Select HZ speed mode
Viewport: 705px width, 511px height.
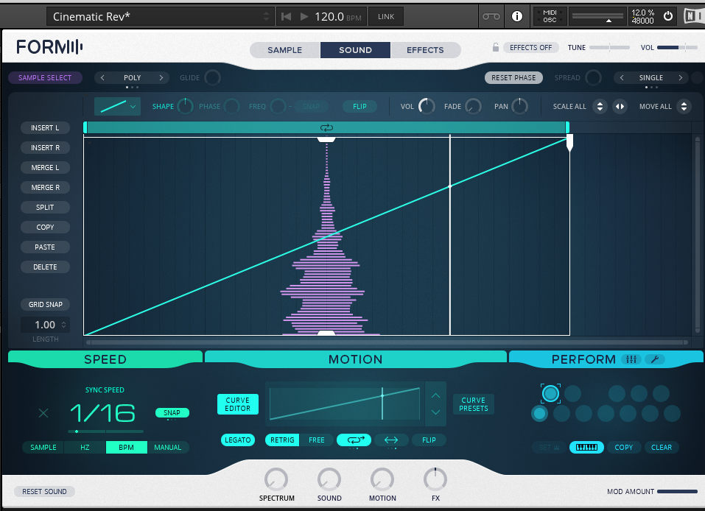click(x=85, y=447)
